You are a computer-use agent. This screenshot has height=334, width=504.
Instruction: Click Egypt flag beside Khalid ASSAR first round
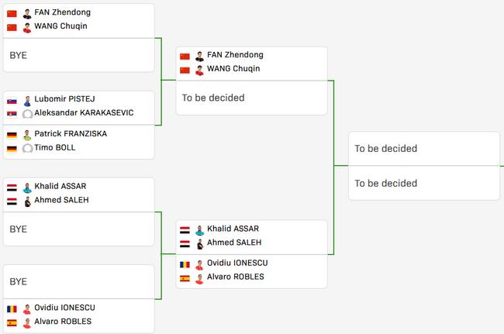[x=12, y=188]
